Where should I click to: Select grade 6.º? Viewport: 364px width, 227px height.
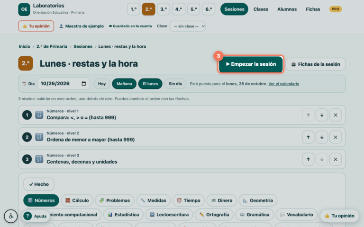click(209, 9)
